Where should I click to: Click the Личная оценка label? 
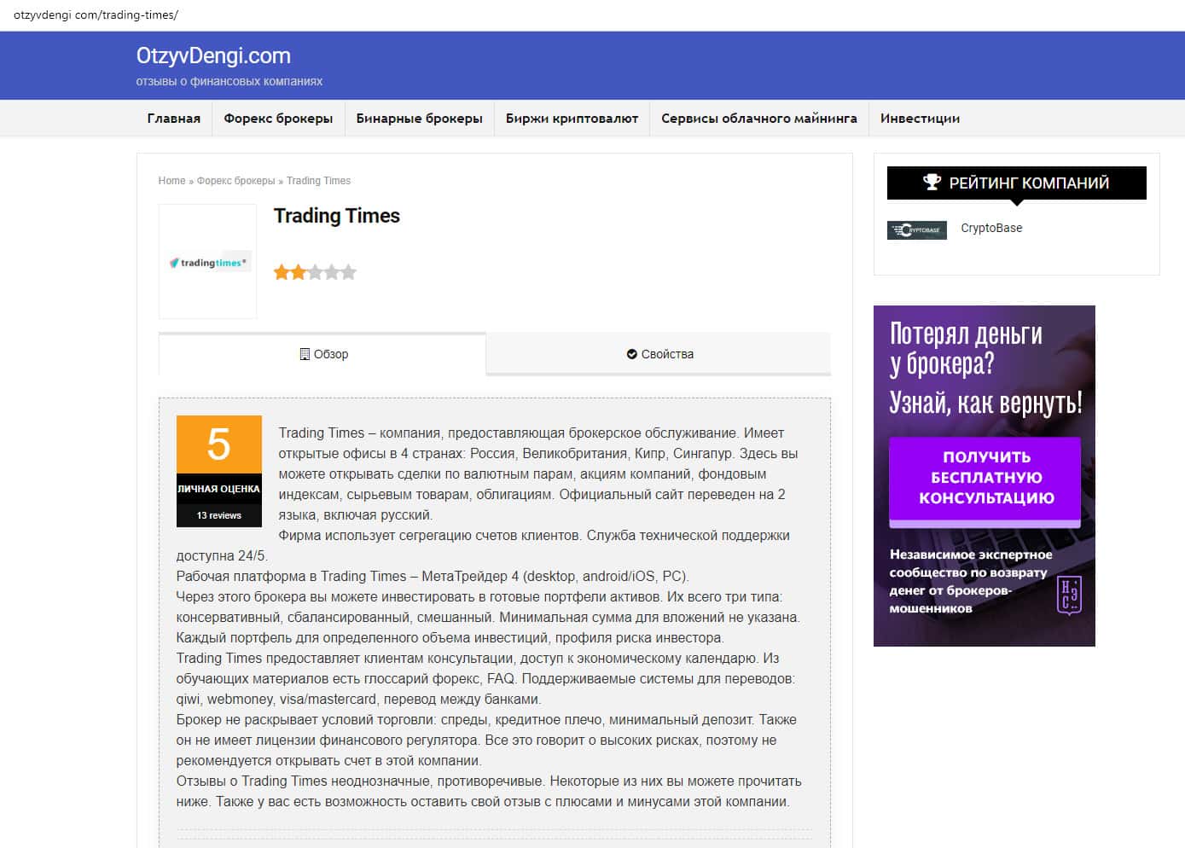(x=219, y=489)
